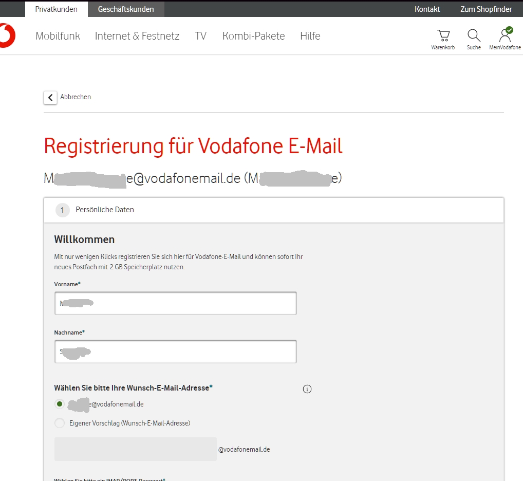The width and height of the screenshot is (523, 481).
Task: Focus the Vorname input field
Action: pyautogui.click(x=175, y=303)
